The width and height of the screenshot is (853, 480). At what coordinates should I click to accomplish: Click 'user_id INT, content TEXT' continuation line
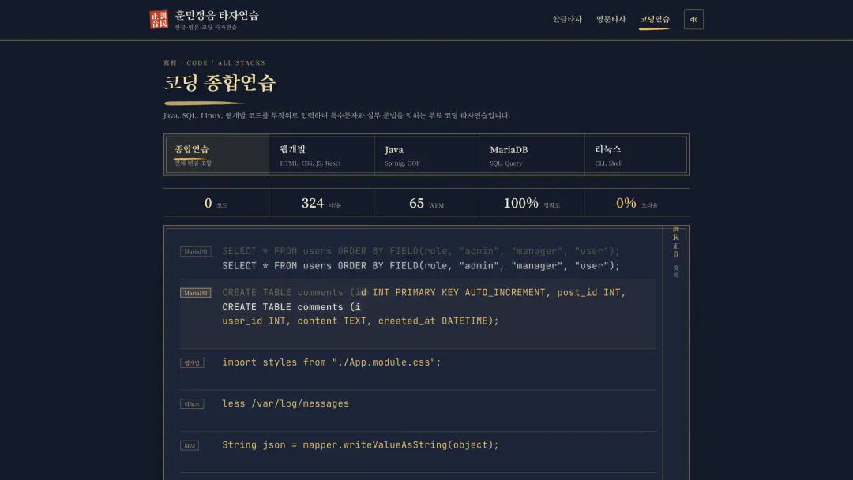click(x=360, y=321)
